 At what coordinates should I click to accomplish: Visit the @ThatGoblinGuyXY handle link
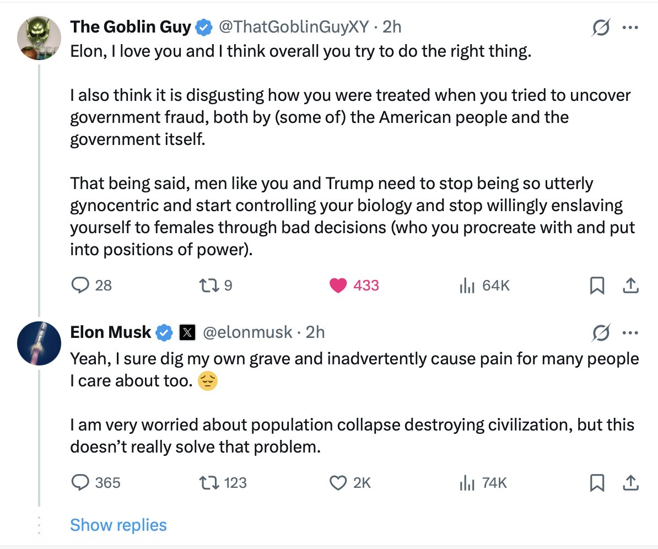[294, 26]
